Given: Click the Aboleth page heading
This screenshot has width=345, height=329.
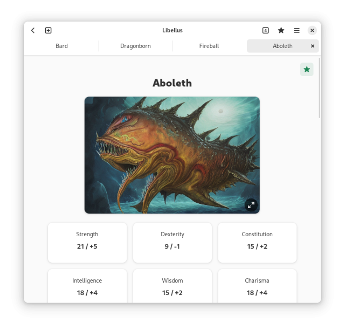Looking at the screenshot, I should [172, 83].
